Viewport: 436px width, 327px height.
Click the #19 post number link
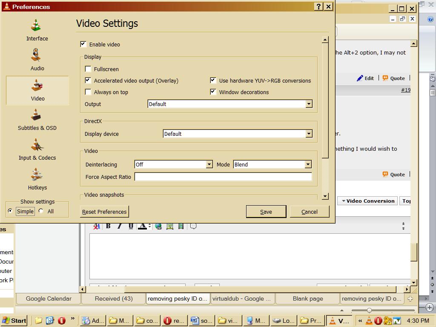pos(406,90)
